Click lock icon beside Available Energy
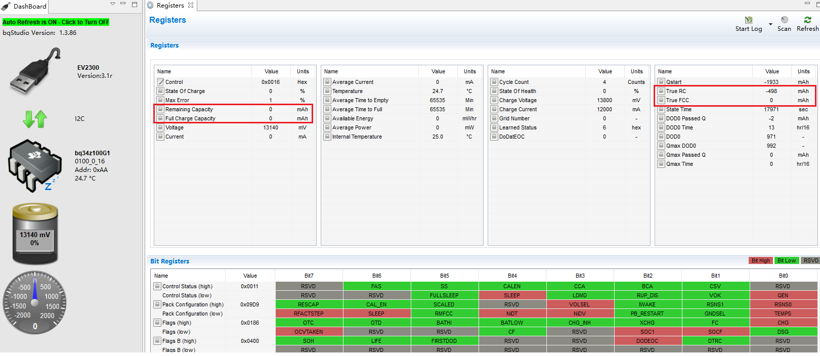 point(327,118)
